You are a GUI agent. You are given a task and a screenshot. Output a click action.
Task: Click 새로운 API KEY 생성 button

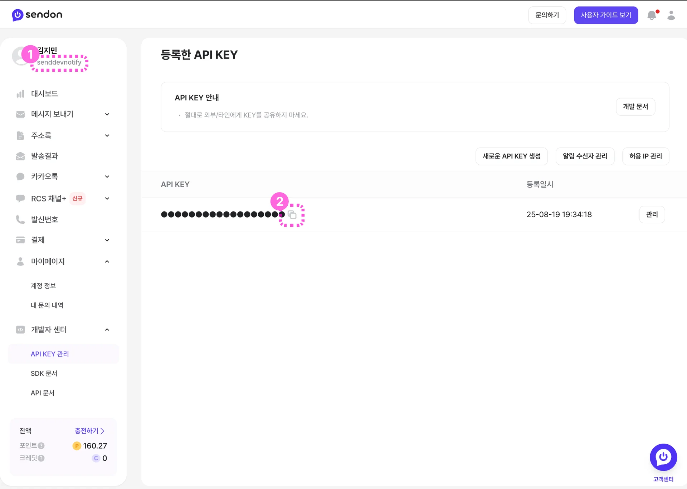click(511, 156)
